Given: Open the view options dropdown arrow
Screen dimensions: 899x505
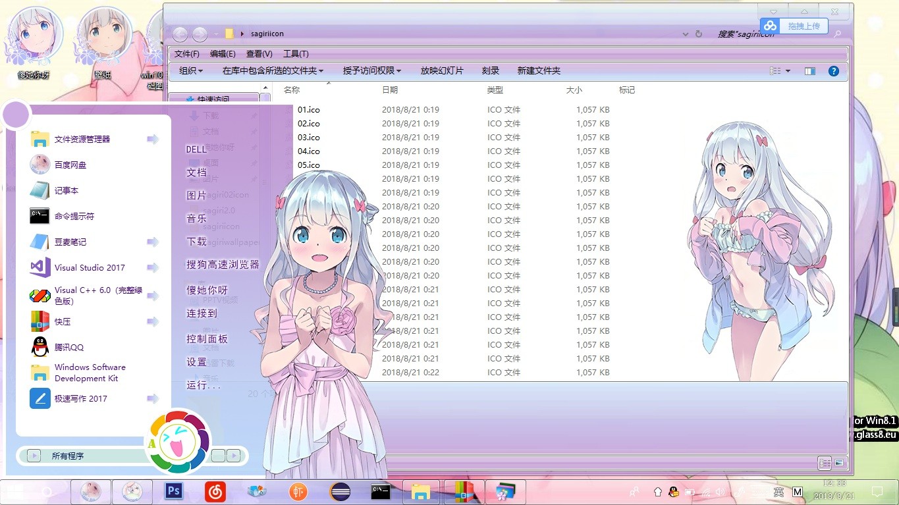Looking at the screenshot, I should 788,71.
